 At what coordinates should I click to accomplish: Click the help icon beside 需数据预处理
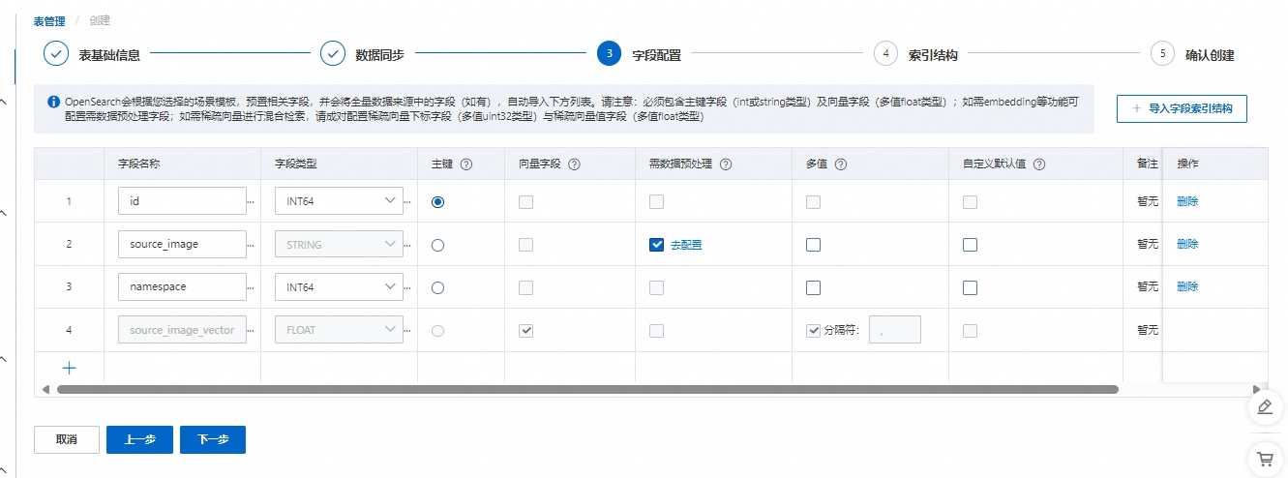(x=726, y=164)
